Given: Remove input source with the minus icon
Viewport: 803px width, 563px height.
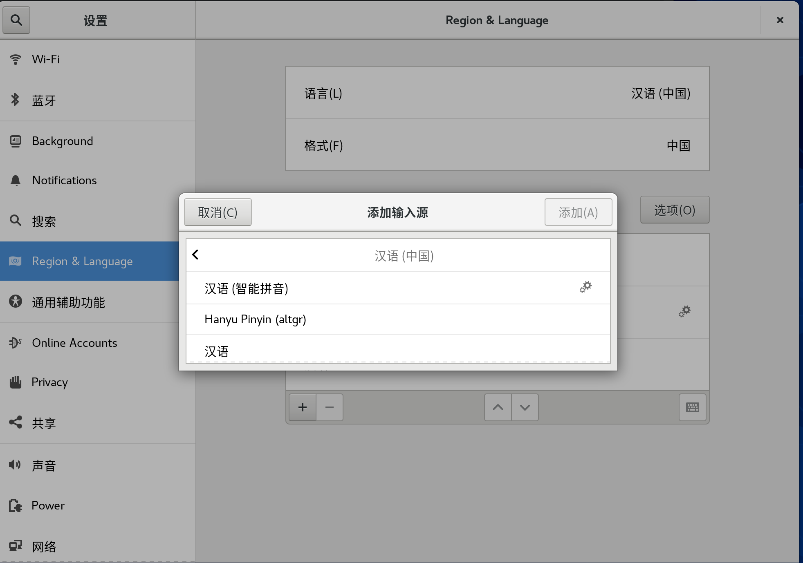Looking at the screenshot, I should click(x=329, y=407).
